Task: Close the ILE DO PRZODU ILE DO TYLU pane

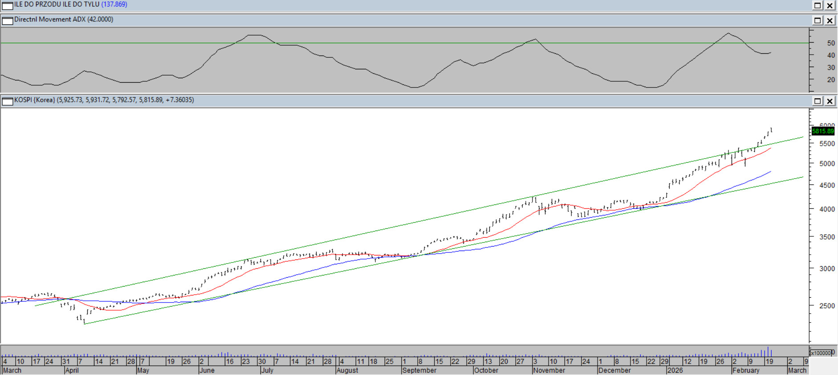Action: (830, 5)
